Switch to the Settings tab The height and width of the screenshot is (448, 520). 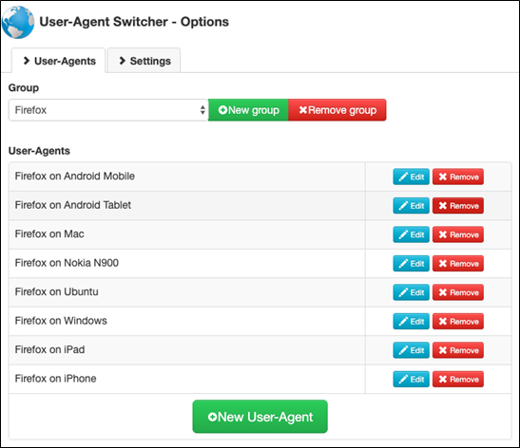144,61
